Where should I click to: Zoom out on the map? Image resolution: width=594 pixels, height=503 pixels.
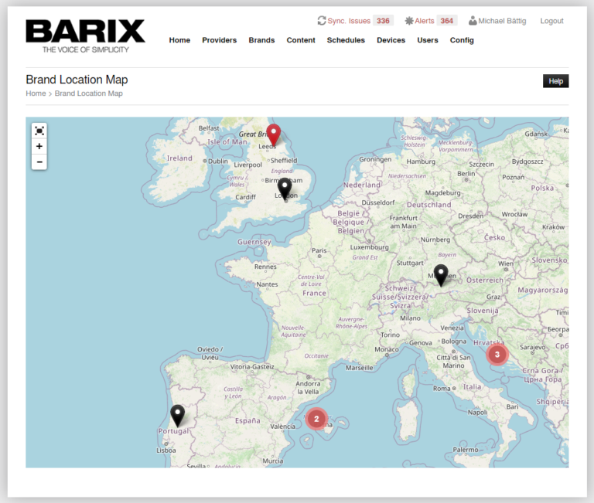39,161
